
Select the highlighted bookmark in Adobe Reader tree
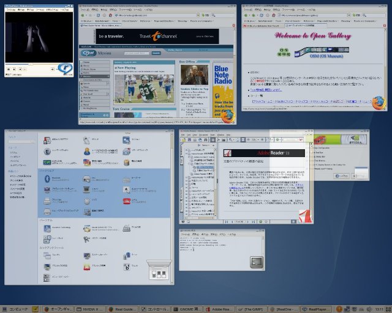205,167
